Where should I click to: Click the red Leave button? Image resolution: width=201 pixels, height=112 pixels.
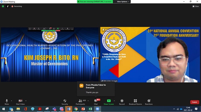(195, 102)
